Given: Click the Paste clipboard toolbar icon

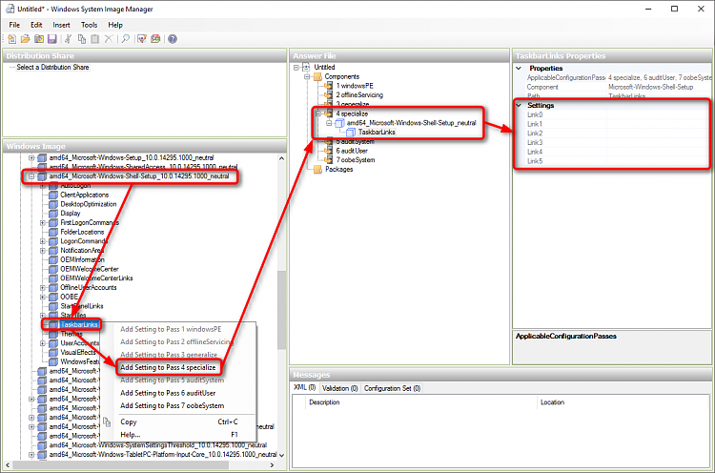Looking at the screenshot, I should (94, 39).
